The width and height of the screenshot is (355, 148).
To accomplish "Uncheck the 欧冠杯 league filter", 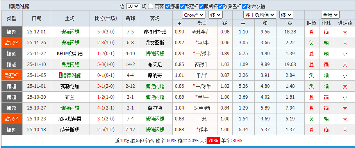I will pyautogui.click(x=182, y=7).
